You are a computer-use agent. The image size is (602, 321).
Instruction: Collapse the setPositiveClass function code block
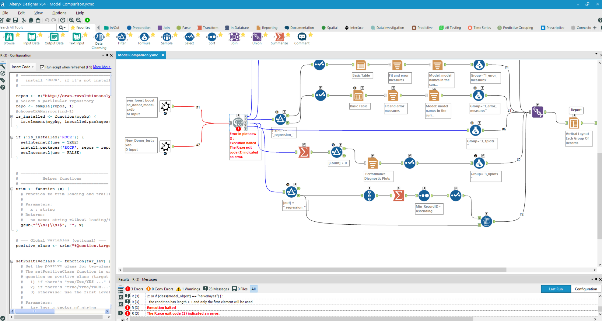pyautogui.click(x=12, y=261)
